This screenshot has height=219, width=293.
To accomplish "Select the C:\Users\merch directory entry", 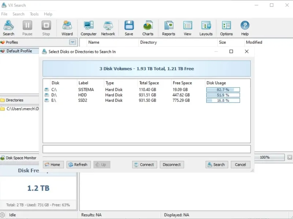I will (19, 109).
